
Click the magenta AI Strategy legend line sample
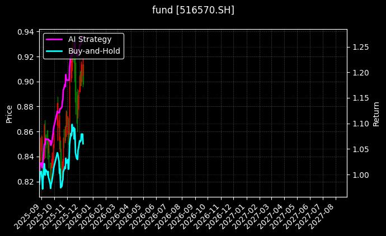[54, 39]
